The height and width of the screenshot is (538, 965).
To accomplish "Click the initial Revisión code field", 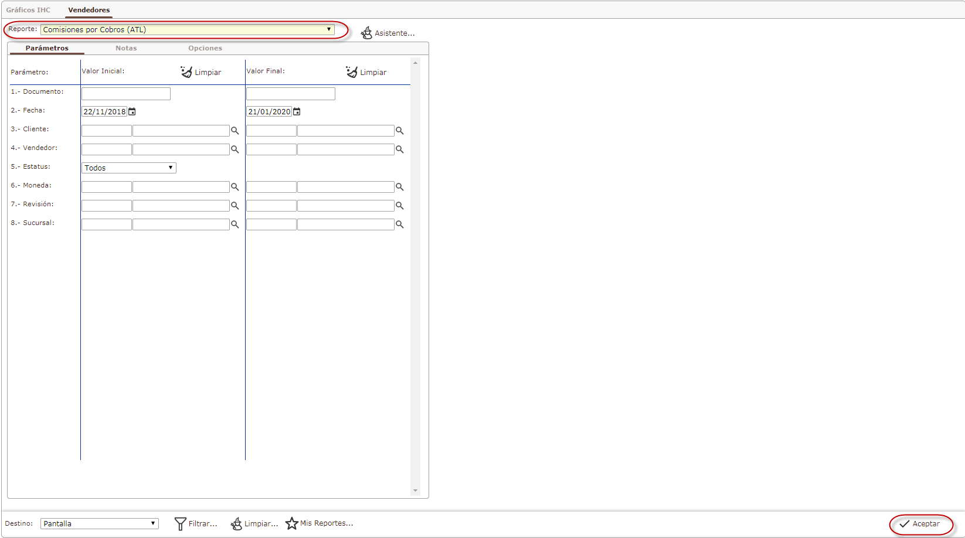I will click(107, 206).
